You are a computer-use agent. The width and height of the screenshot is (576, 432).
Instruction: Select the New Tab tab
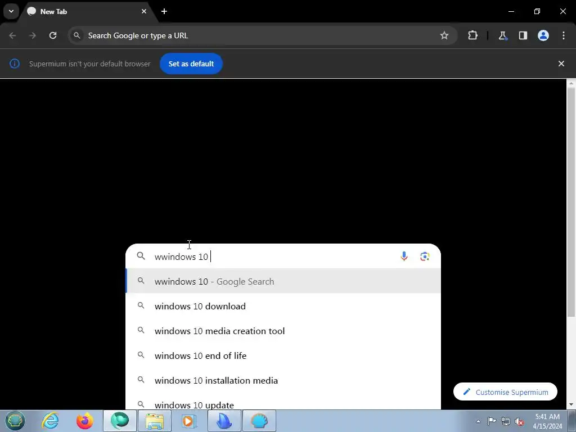(87, 11)
